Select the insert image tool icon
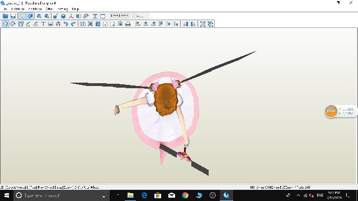Viewport: 358px width, 201px height. [51, 23]
